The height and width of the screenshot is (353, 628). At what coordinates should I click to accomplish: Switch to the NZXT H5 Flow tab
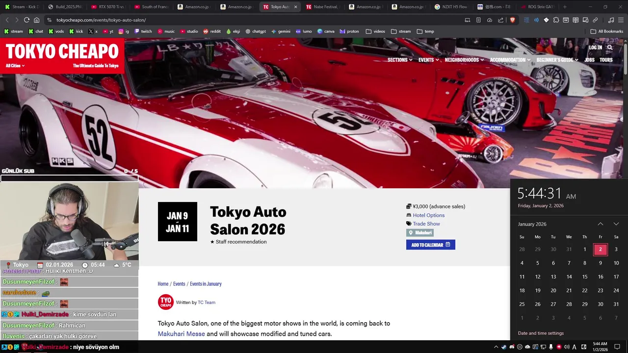[x=451, y=7]
